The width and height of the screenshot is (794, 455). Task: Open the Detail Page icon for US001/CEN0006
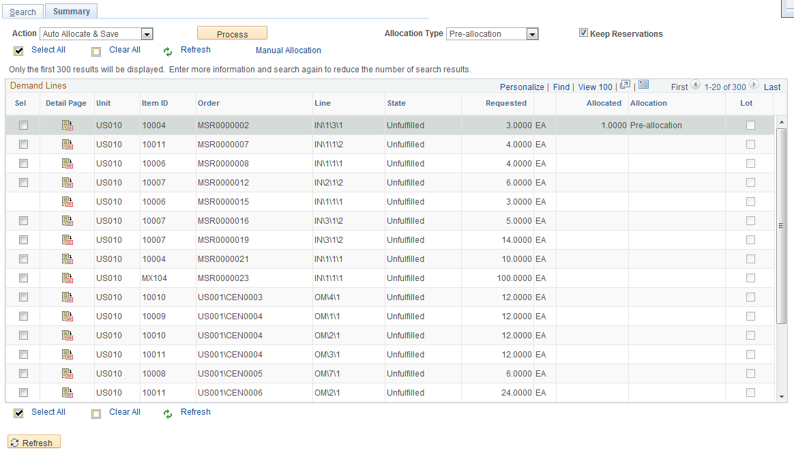tap(66, 392)
